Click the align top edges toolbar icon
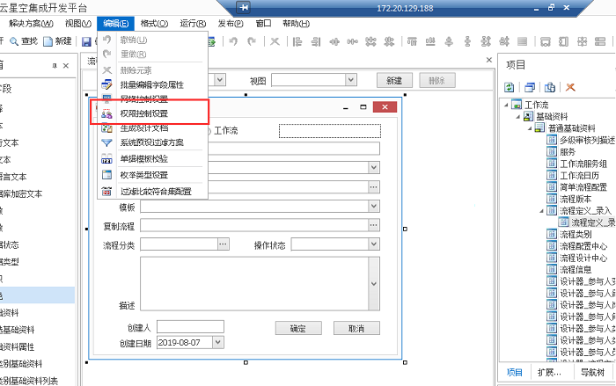The width and height of the screenshot is (616, 386). (412, 40)
